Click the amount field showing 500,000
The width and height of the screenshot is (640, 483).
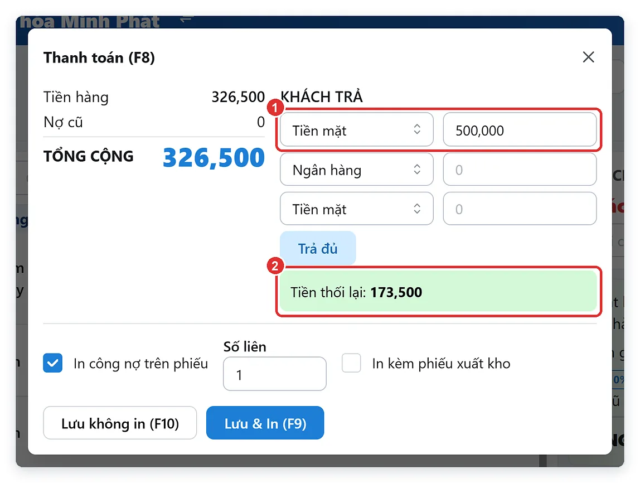pyautogui.click(x=520, y=131)
